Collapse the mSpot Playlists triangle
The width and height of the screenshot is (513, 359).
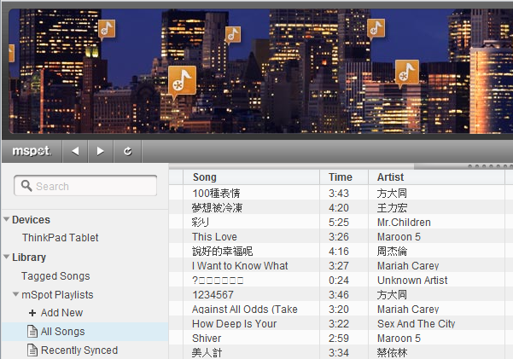coord(15,294)
